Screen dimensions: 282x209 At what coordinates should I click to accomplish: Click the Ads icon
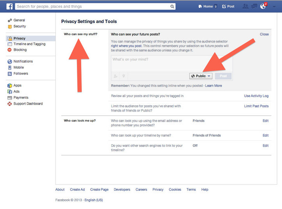10,92
